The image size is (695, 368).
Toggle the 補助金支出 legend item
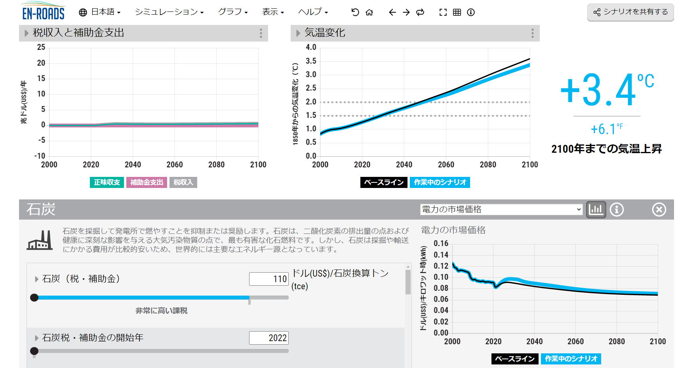click(x=147, y=182)
